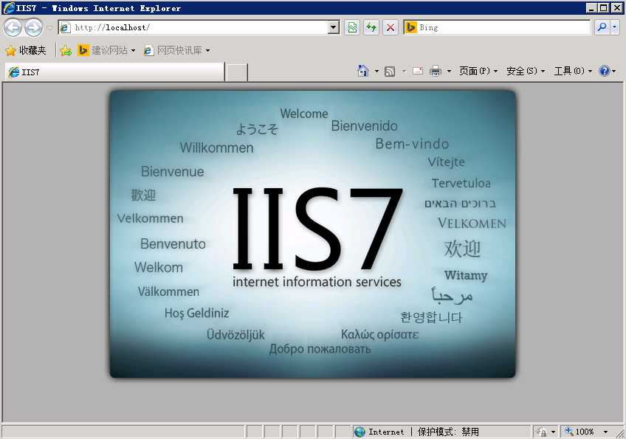
Task: Open the 页面(P) Page menu
Action: pyautogui.click(x=478, y=71)
